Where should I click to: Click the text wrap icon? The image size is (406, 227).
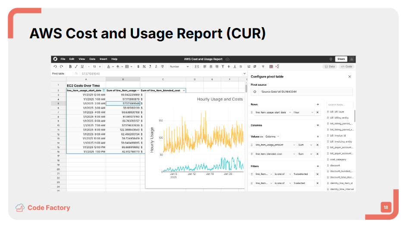click(x=241, y=67)
